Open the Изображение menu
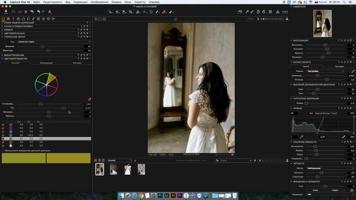Screen dimensions: 356x200 100,2
